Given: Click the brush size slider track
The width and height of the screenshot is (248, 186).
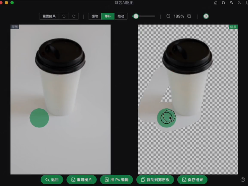Looking at the screenshot, I should pyautogui.click(x=144, y=16).
